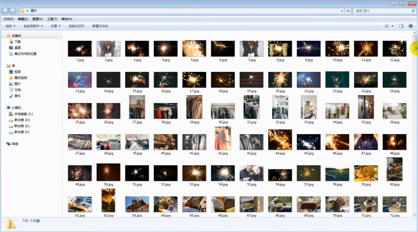
Task: Select the 收藏夹 star icon
Action: (8, 35)
